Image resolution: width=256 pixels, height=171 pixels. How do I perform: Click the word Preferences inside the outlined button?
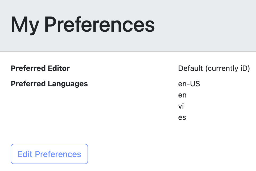tap(58, 154)
